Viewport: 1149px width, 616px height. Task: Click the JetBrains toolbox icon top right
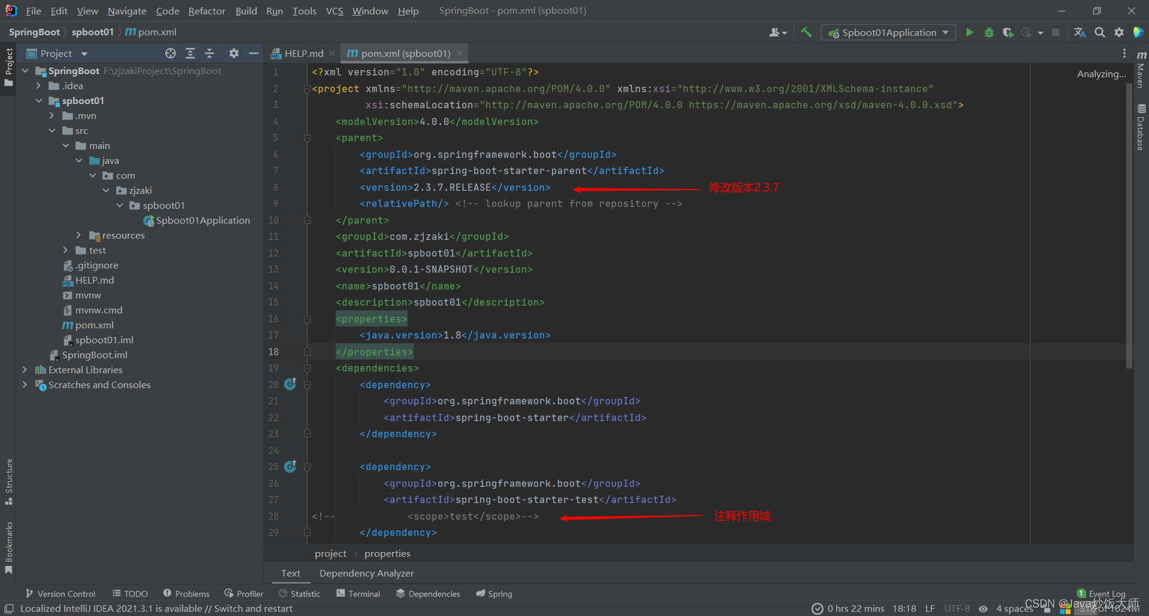[1138, 32]
